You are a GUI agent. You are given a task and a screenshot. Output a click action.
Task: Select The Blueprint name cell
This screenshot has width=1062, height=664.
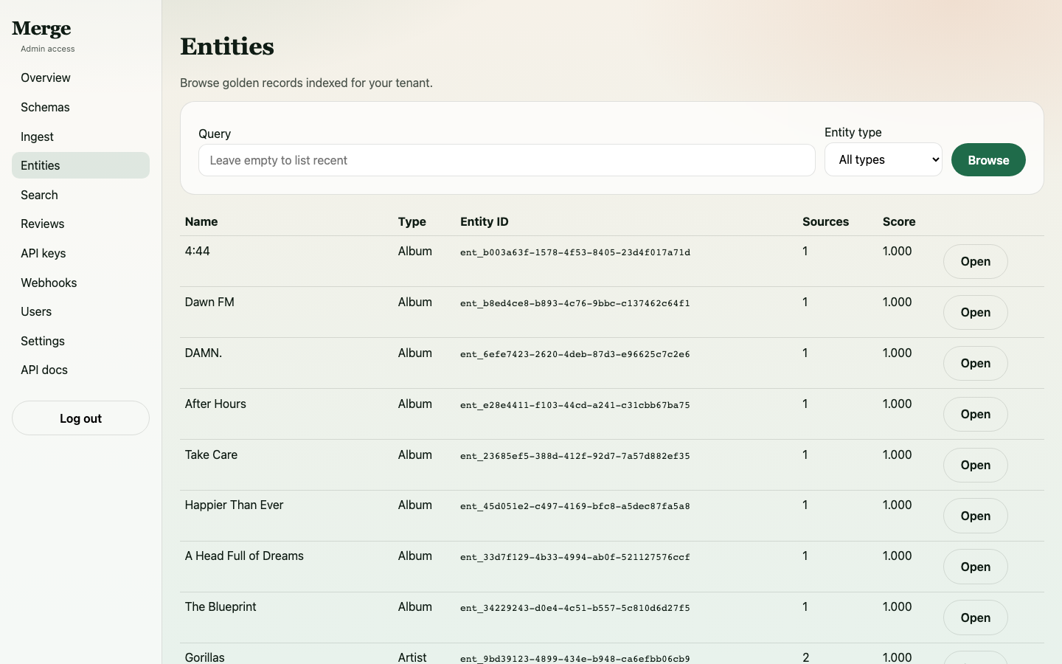(x=221, y=606)
